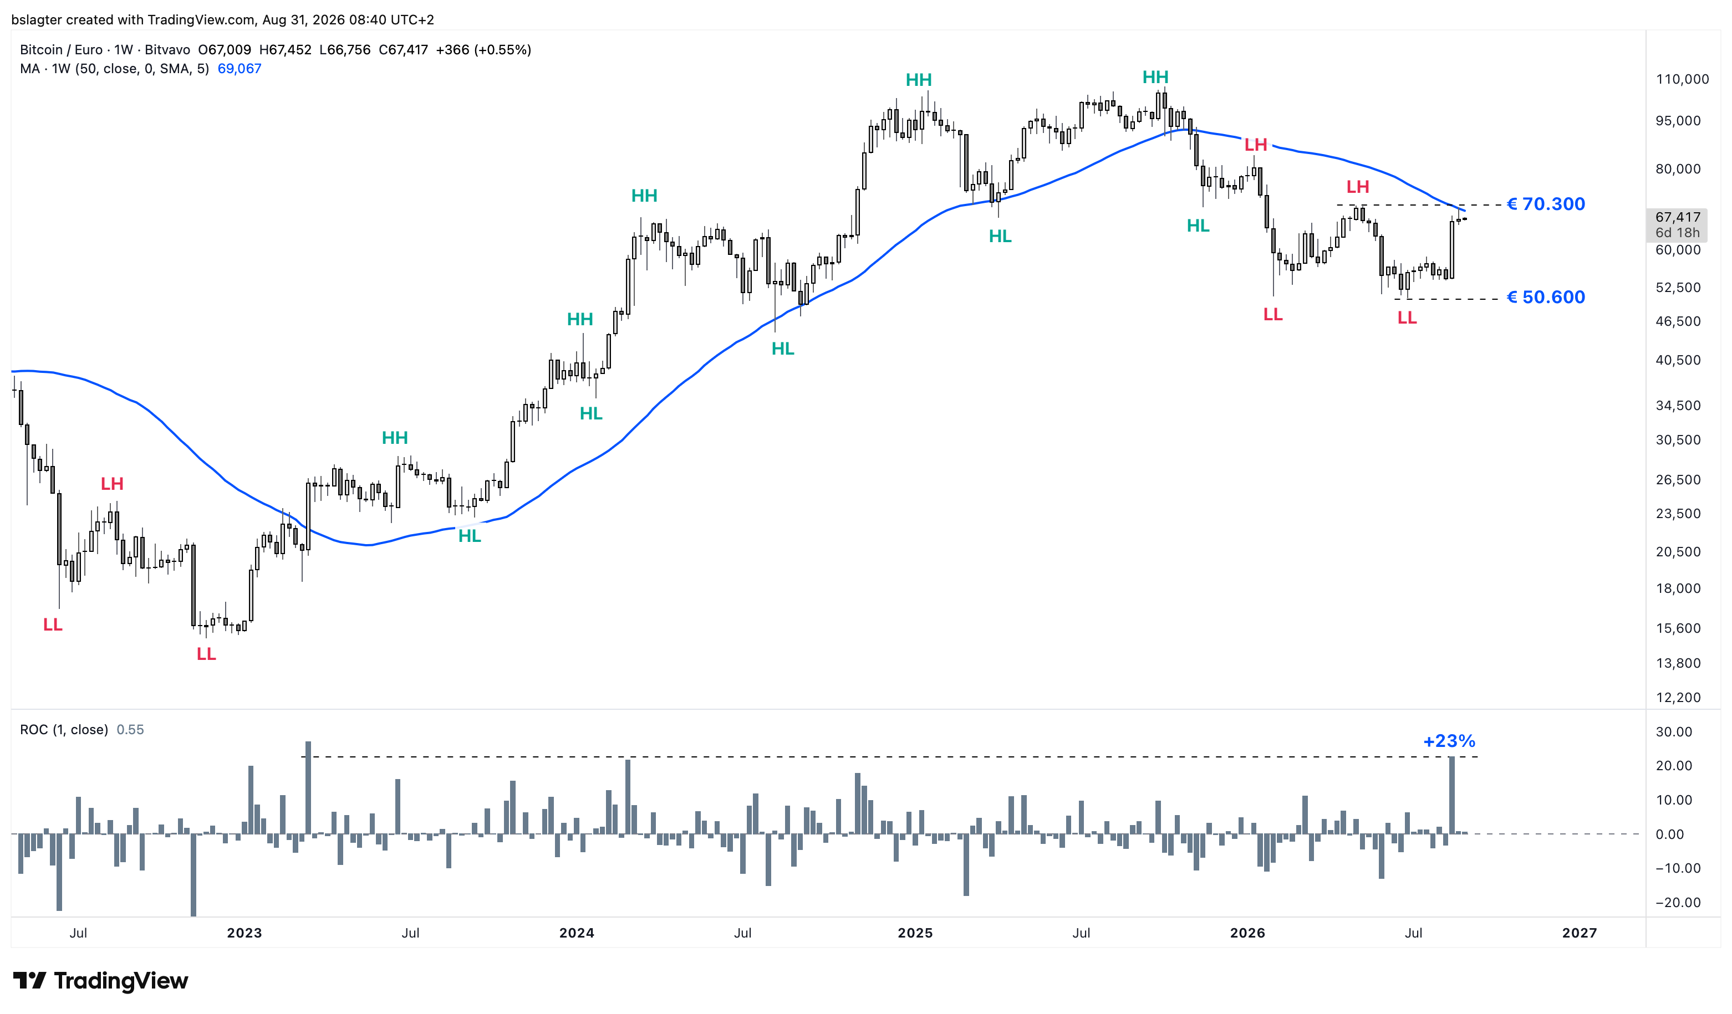Click the 2026 label on time axis

pos(1247,933)
